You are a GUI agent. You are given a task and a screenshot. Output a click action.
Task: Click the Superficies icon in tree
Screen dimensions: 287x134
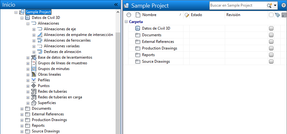34,103
